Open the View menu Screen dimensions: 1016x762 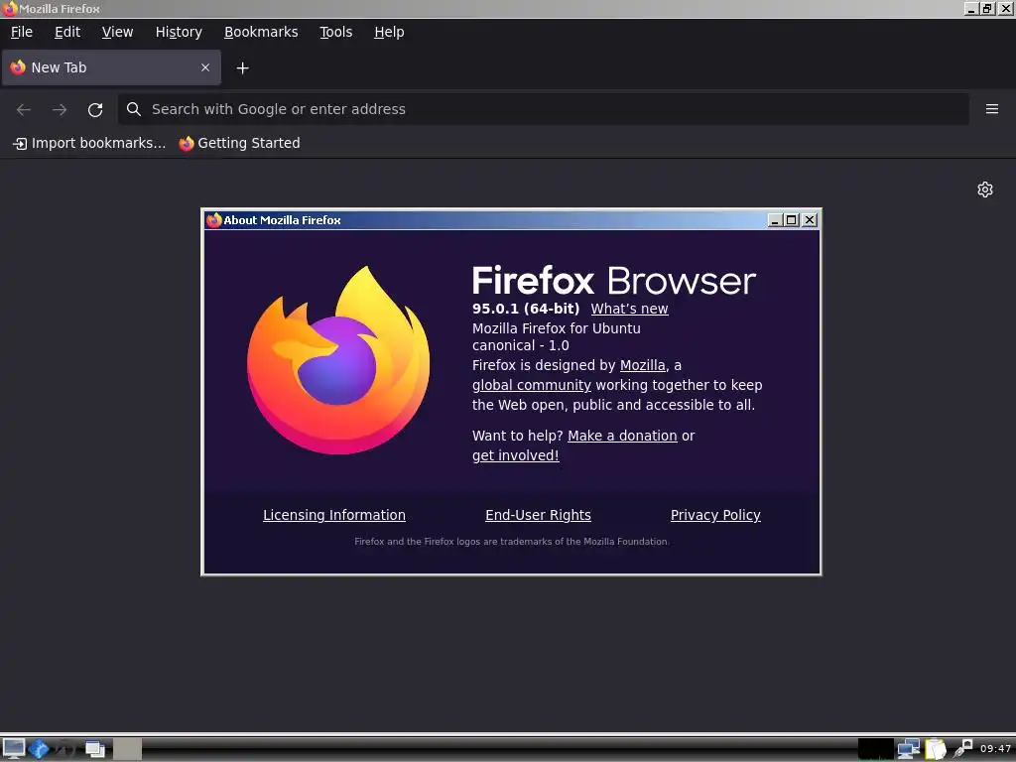pyautogui.click(x=117, y=32)
